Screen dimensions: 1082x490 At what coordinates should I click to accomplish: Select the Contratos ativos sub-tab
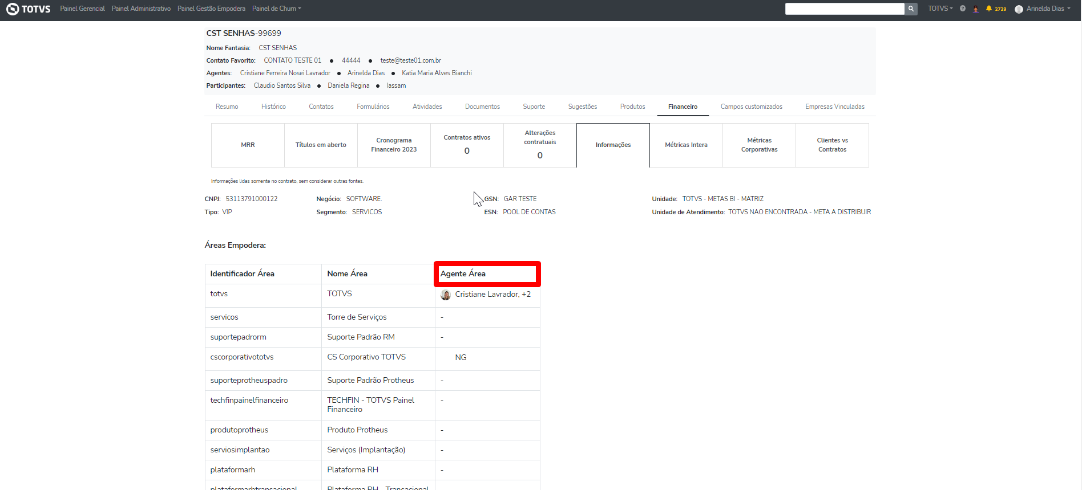pos(467,145)
